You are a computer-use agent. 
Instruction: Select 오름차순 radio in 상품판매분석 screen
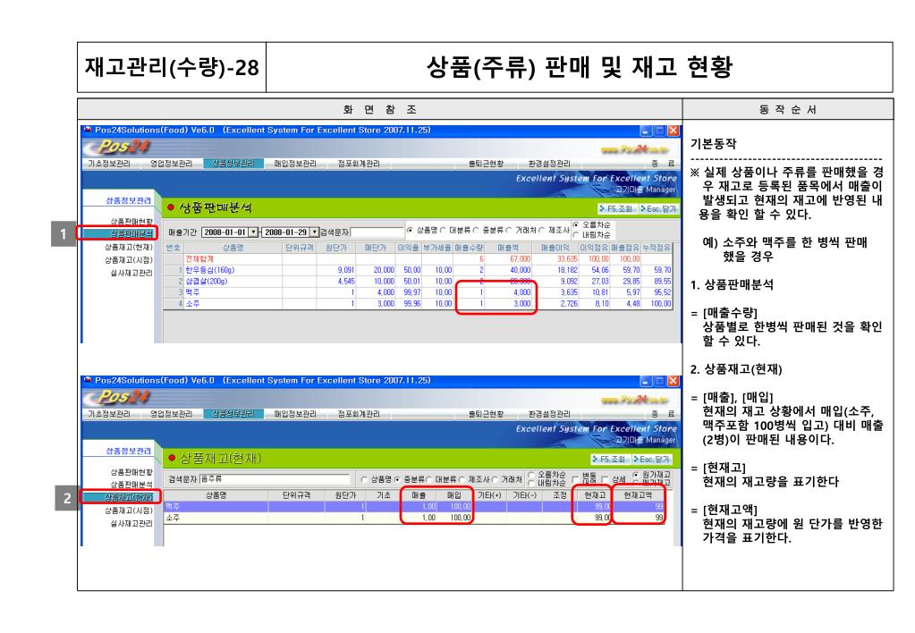pos(577,224)
